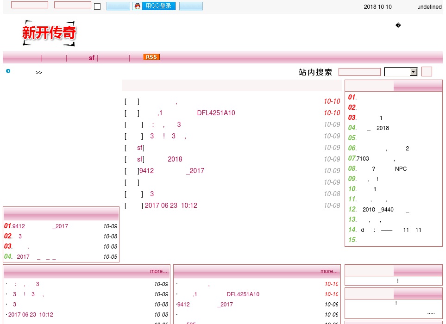The height and width of the screenshot is (324, 446).
Task: Tick the checkbox beside the login fields
Action: (x=97, y=6)
